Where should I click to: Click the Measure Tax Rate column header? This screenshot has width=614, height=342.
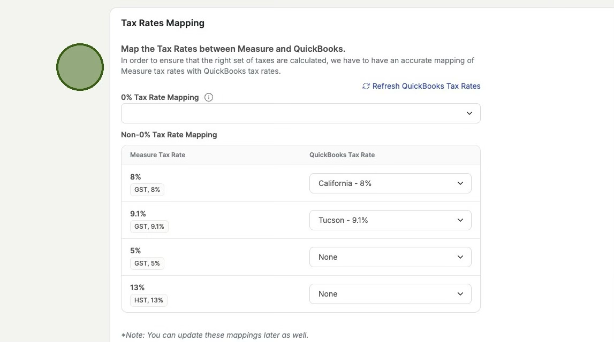click(157, 155)
